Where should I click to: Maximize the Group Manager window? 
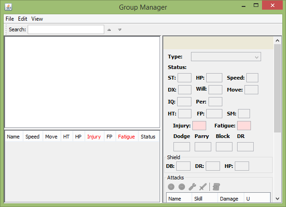pyautogui.click(x=256, y=5)
